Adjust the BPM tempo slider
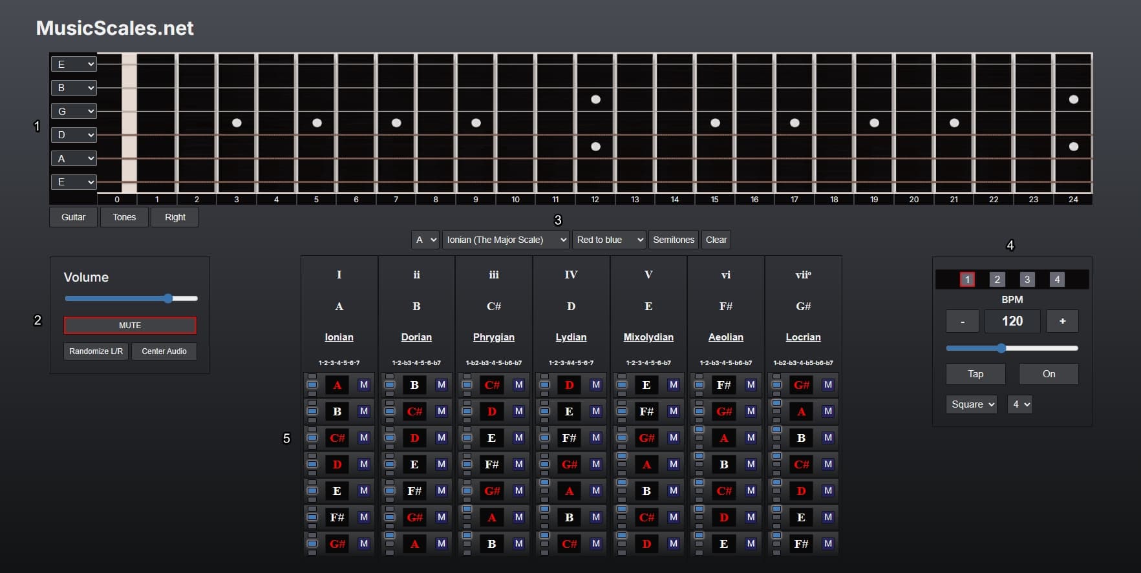The image size is (1141, 573). pyautogui.click(x=1012, y=348)
